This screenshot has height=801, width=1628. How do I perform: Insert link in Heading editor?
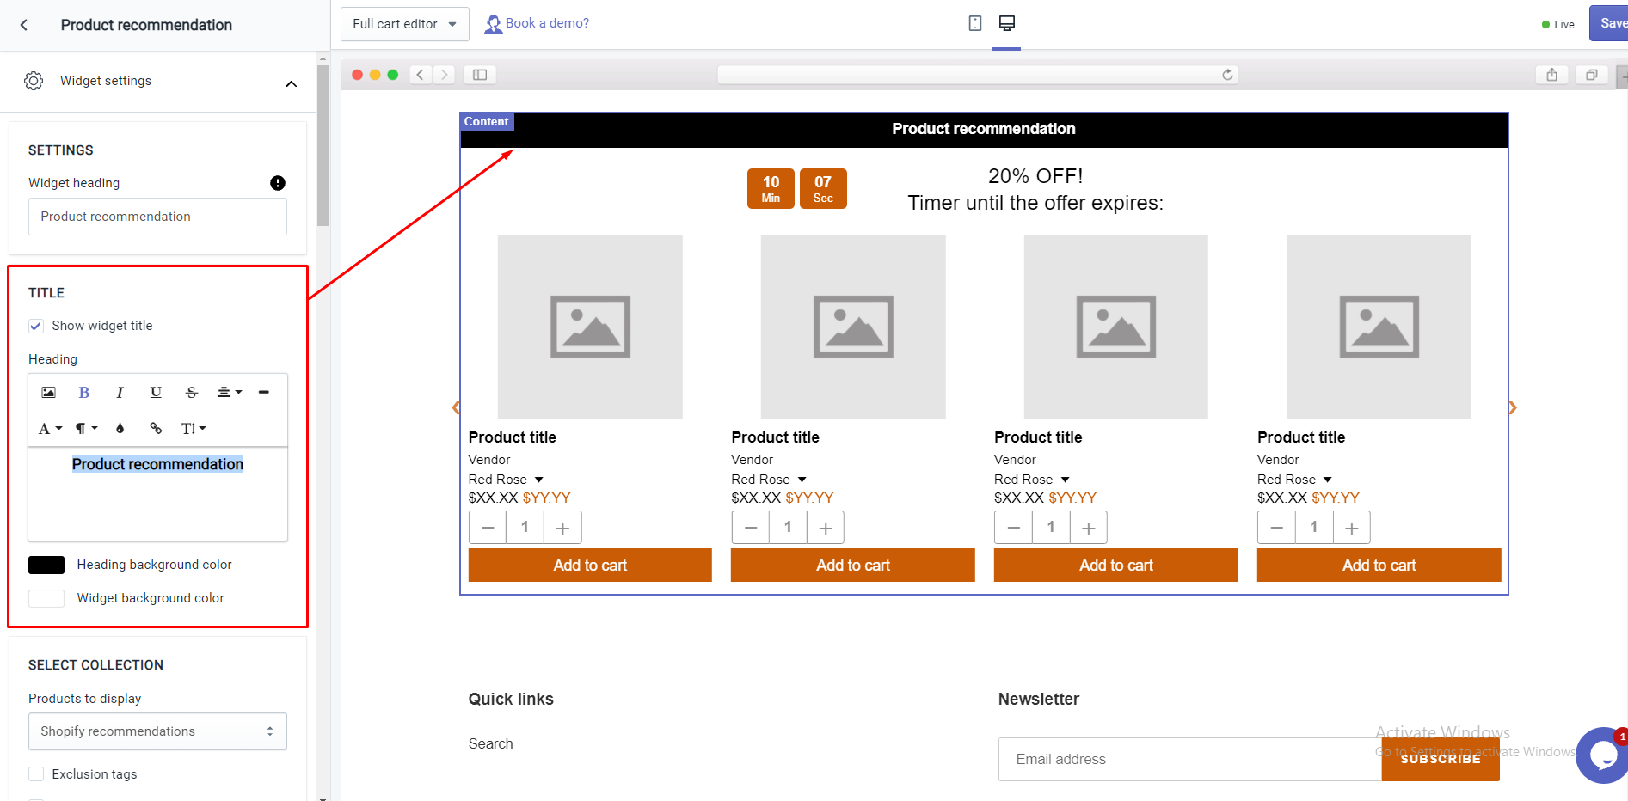(156, 429)
